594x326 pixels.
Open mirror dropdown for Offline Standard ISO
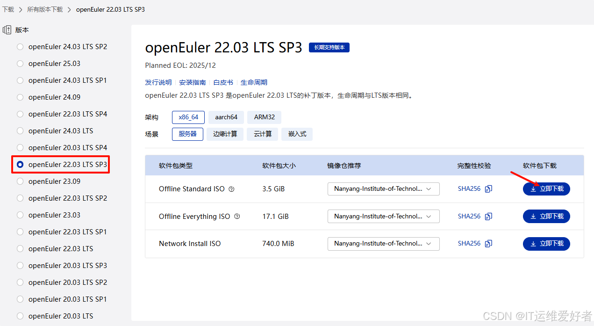[383, 189]
